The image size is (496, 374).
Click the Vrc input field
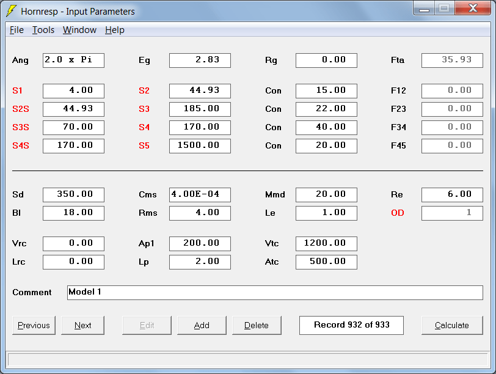(73, 244)
